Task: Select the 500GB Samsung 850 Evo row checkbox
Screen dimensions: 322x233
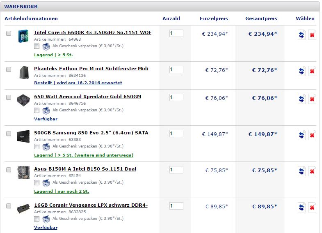Action: coord(9,134)
